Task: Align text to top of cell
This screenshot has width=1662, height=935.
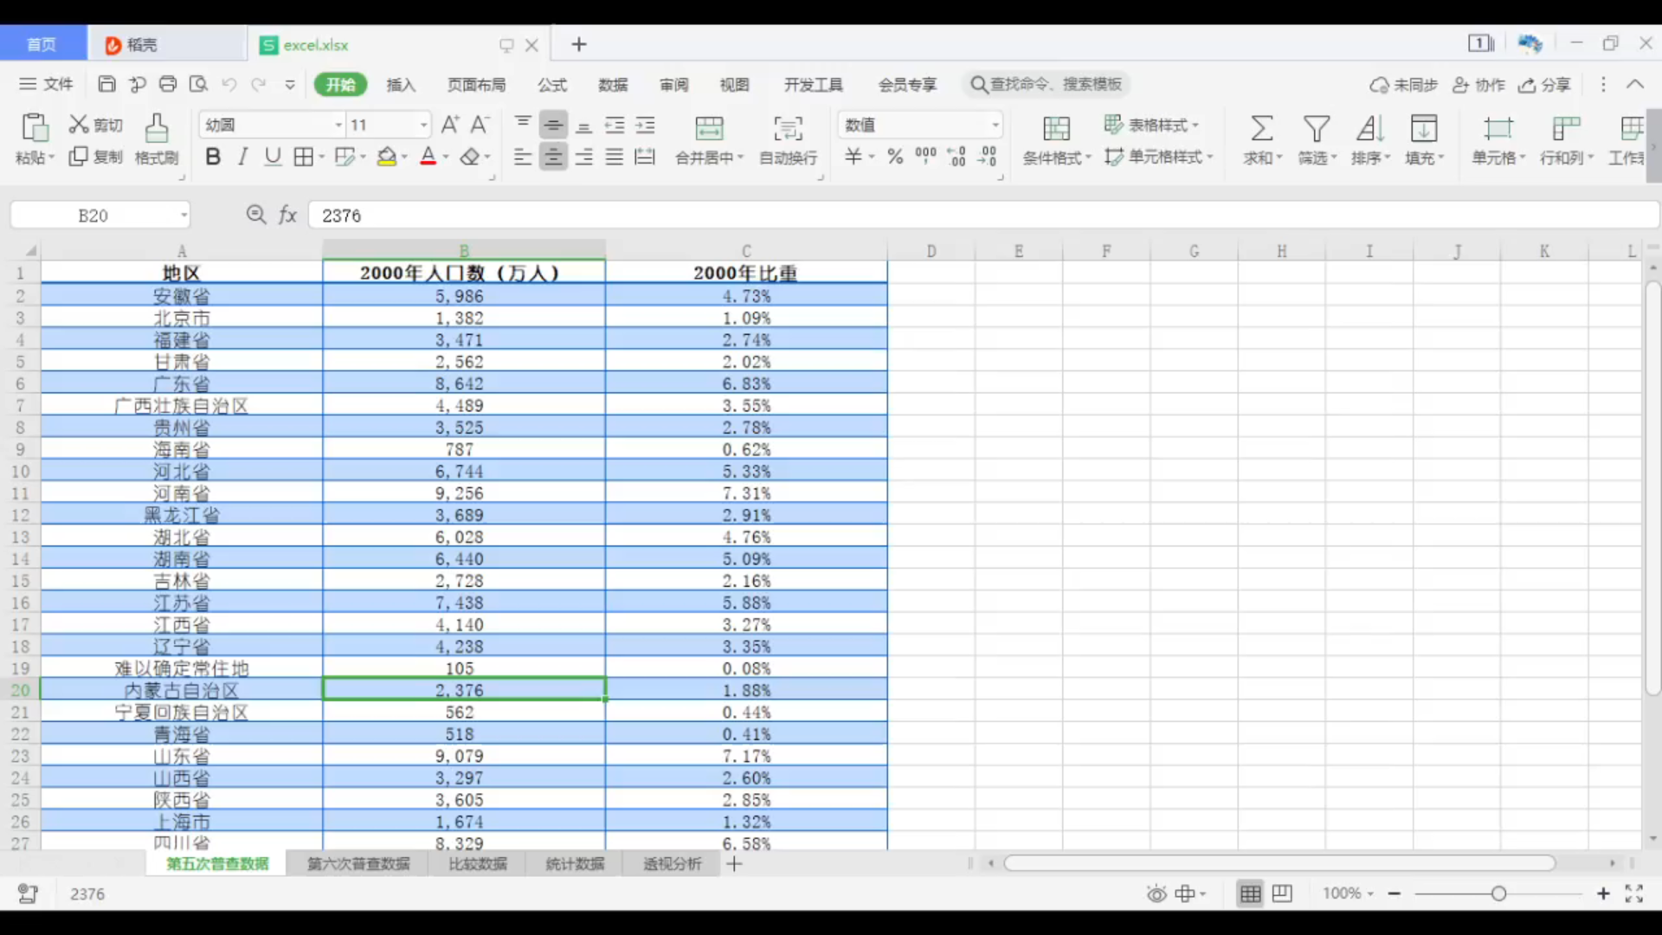Action: (523, 125)
